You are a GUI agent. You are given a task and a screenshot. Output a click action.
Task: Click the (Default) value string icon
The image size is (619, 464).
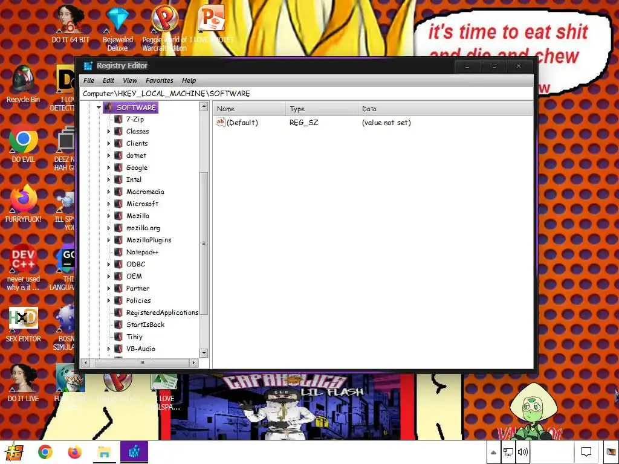(x=220, y=122)
